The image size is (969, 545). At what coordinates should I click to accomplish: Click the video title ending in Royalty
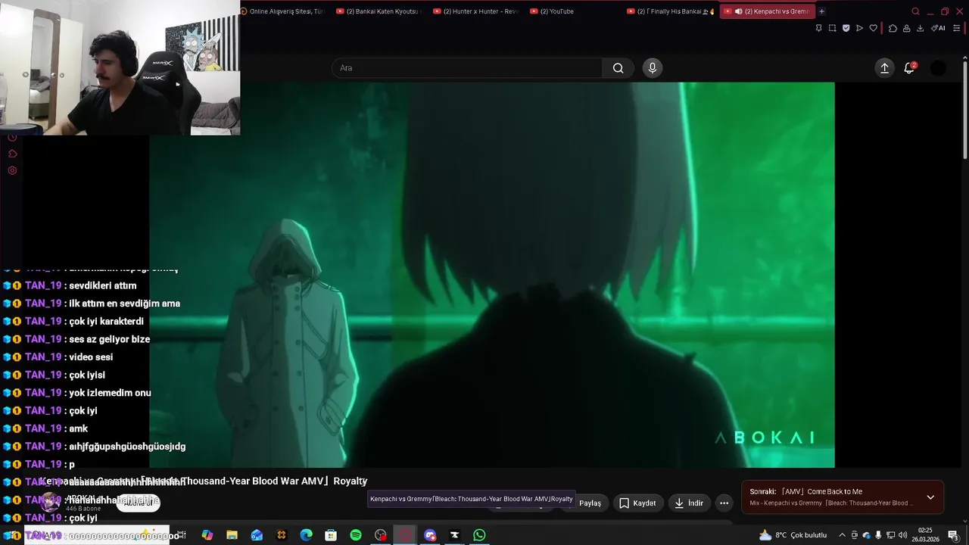pos(204,481)
